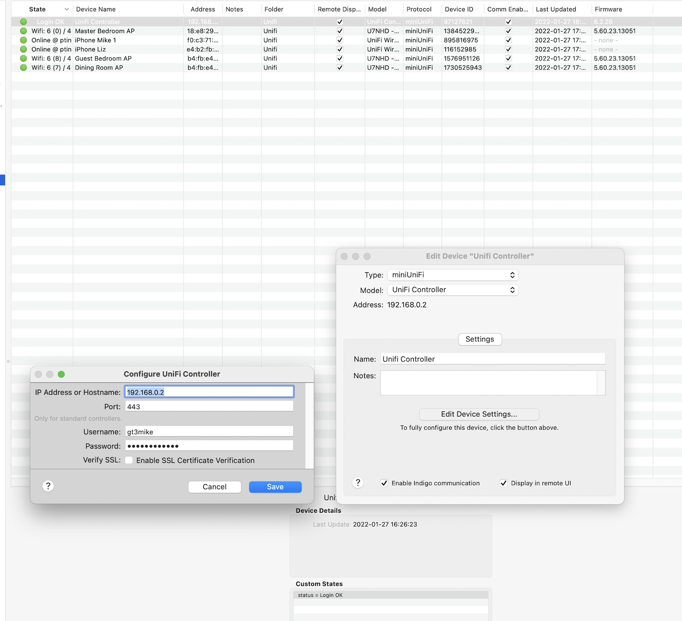
Task: Toggle Comm Enabled checkbox for Dining Room AP
Action: point(508,67)
